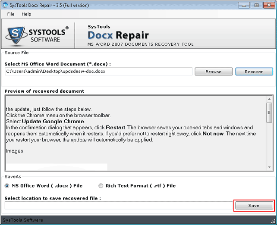277x225 pixels.
Task: Maximize the Docx Repair window
Action: (257, 5)
